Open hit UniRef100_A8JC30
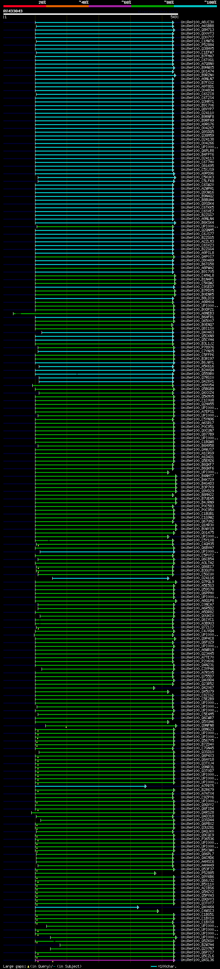This screenshot has width=220, height=969. point(197,22)
